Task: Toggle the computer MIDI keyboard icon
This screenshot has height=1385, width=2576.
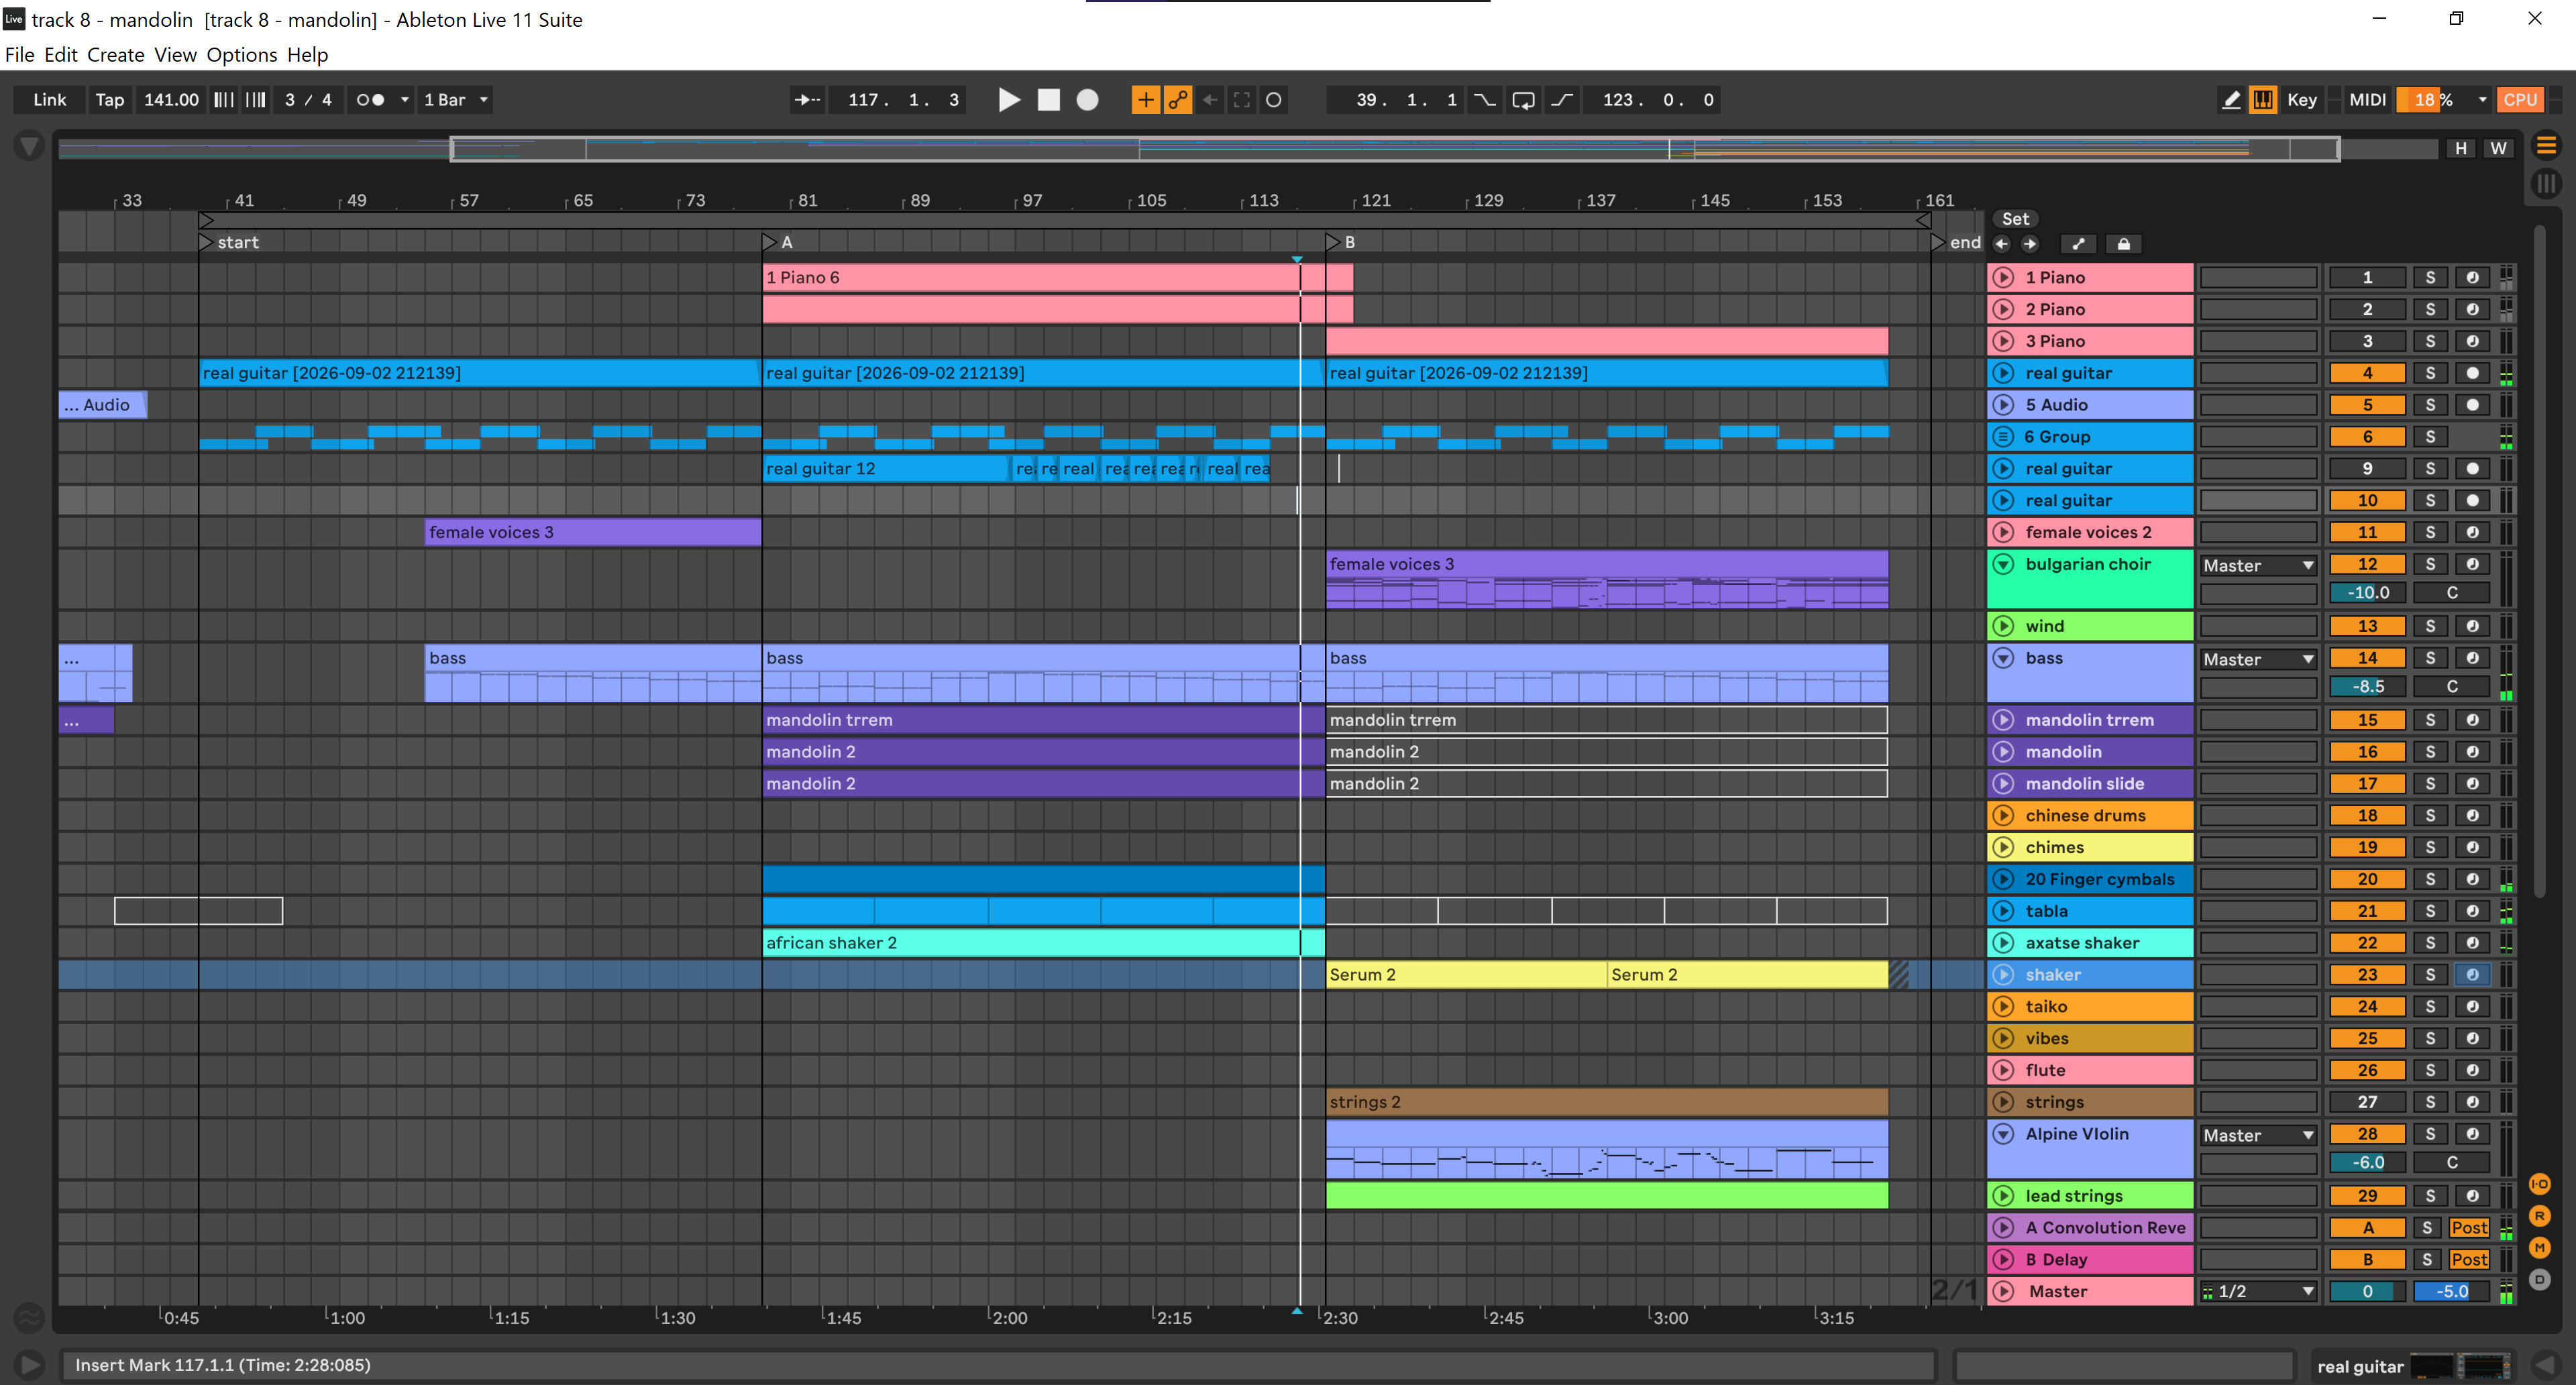Action: [x=2262, y=100]
